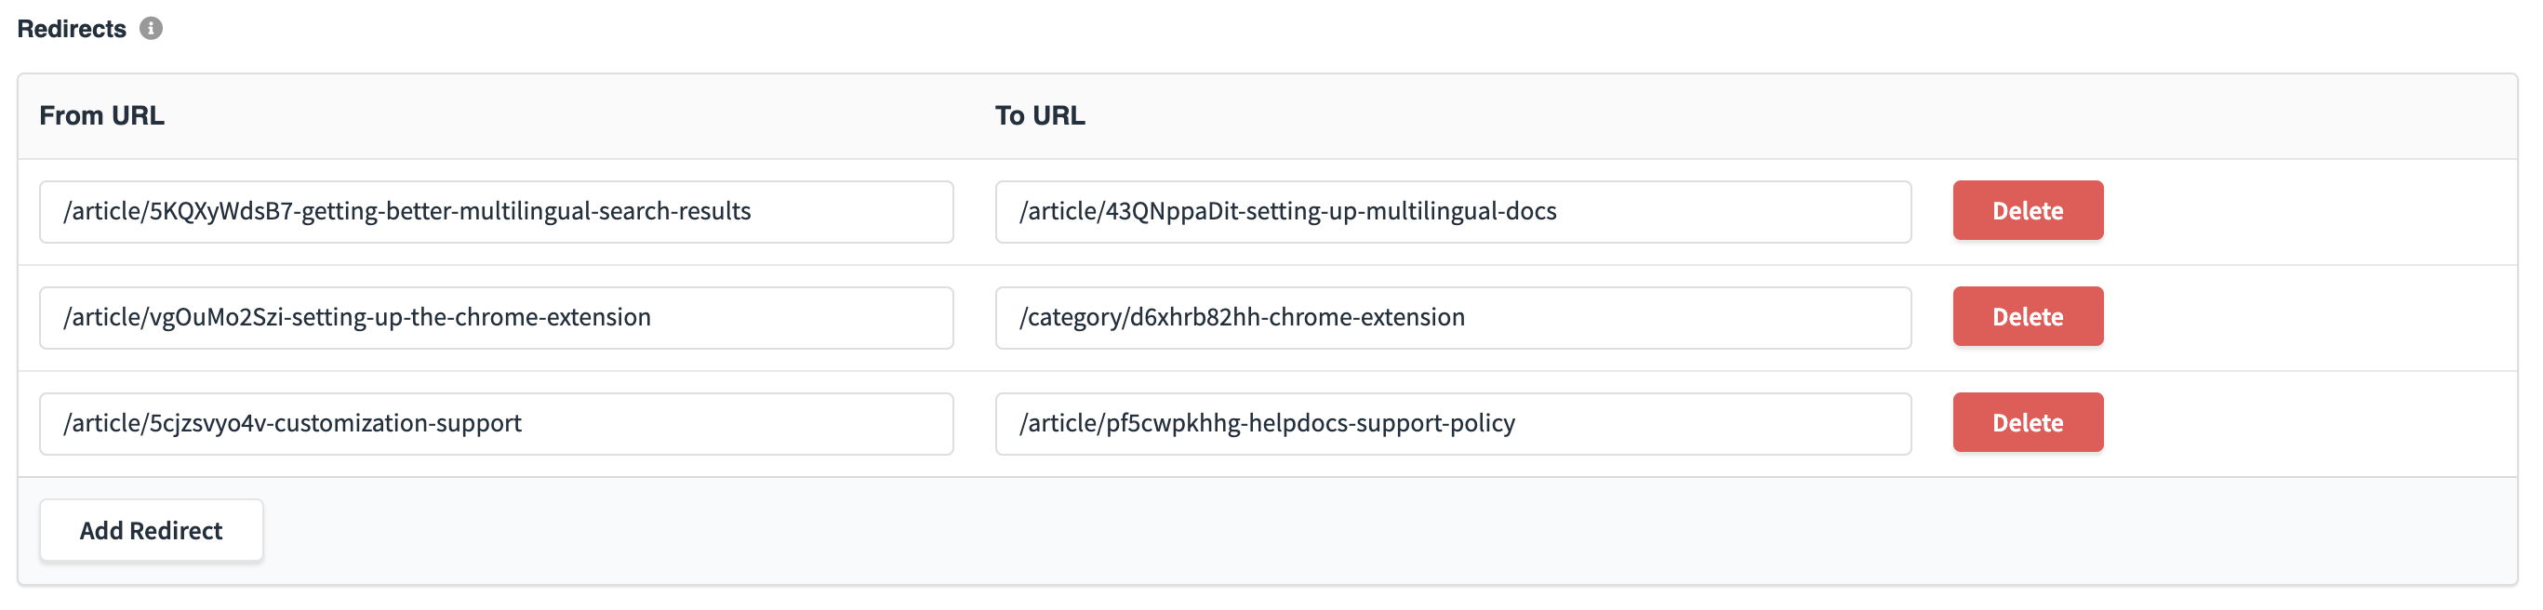Edit To URL setting-up-multilingual-docs field
Viewport: 2543px width, 610px height.
point(1453,211)
